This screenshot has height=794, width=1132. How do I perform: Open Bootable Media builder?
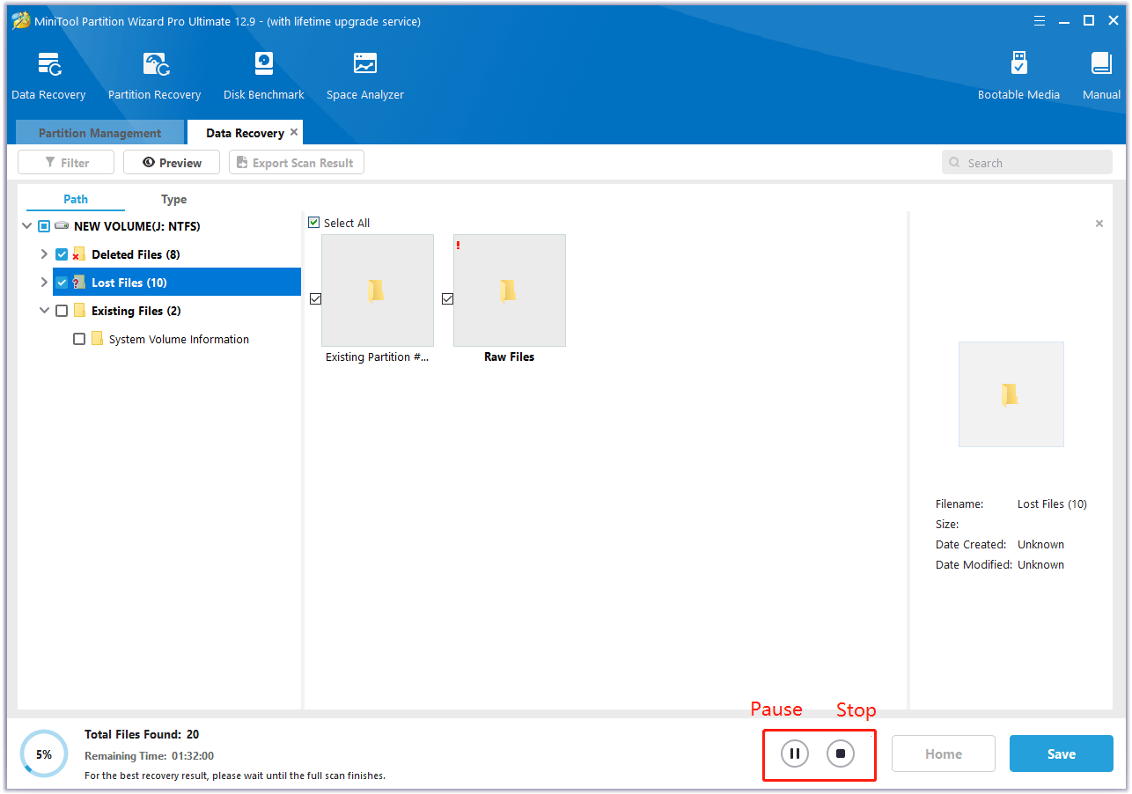(x=1018, y=77)
